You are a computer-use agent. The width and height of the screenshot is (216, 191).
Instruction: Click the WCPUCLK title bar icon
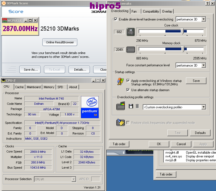click(x=5, y=20)
